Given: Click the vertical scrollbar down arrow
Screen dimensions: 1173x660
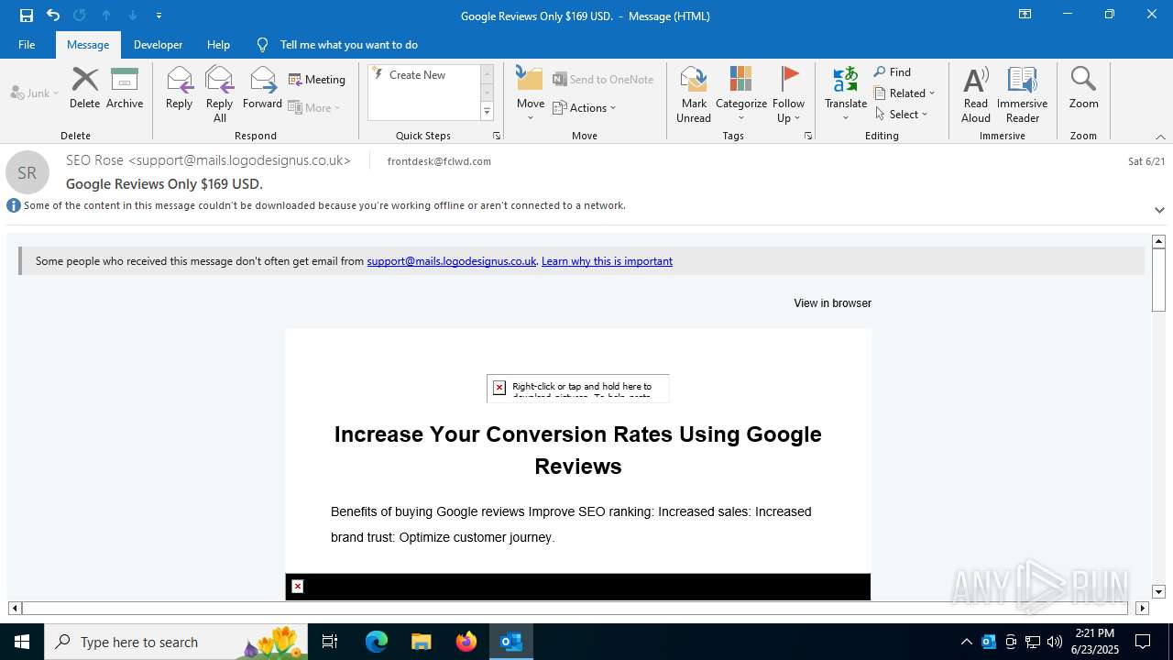Looking at the screenshot, I should pos(1158,592).
